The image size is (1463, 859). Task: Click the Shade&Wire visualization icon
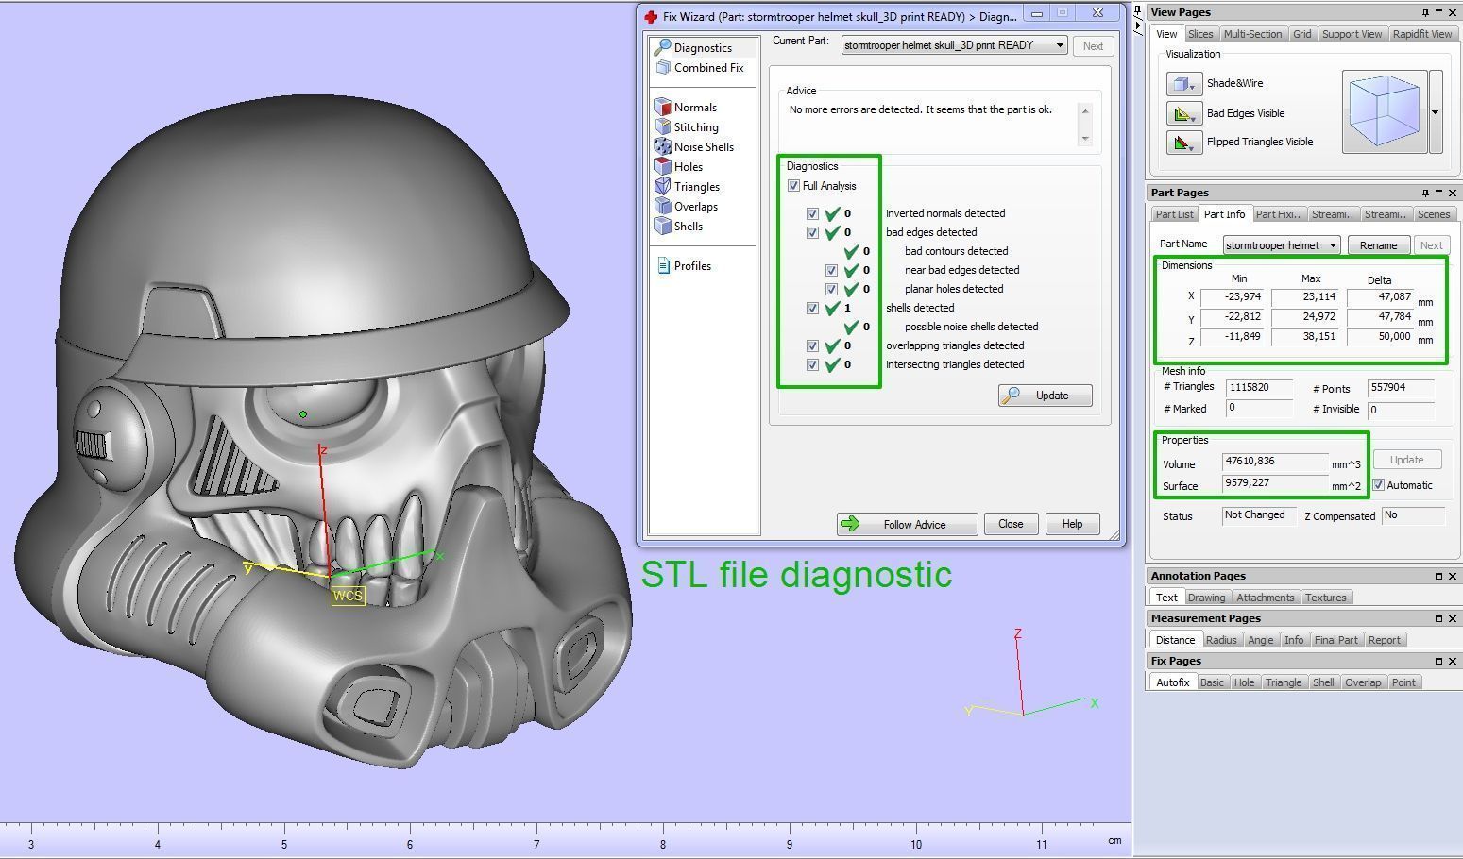click(1183, 83)
